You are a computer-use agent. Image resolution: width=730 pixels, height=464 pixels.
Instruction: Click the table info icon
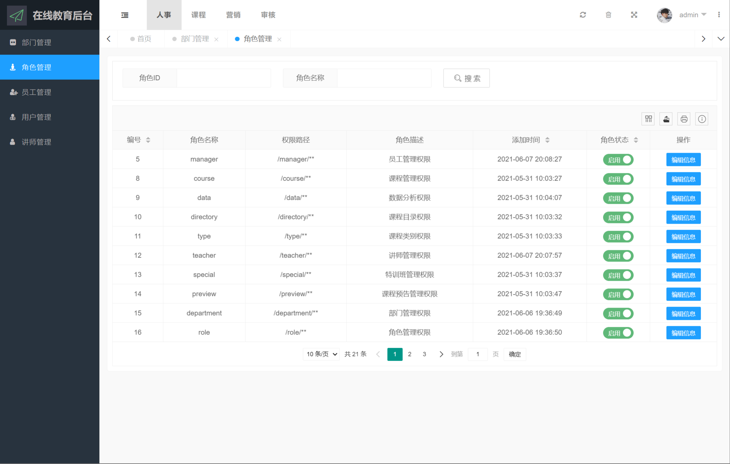tap(702, 119)
